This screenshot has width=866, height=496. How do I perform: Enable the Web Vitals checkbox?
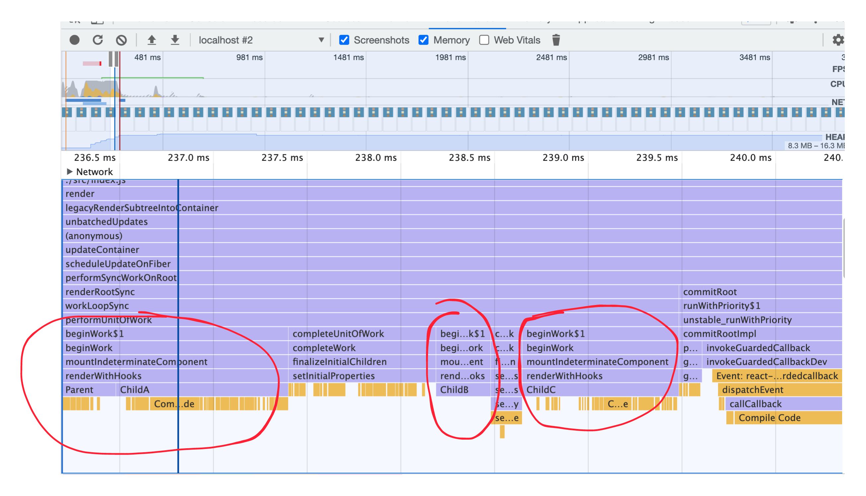484,40
